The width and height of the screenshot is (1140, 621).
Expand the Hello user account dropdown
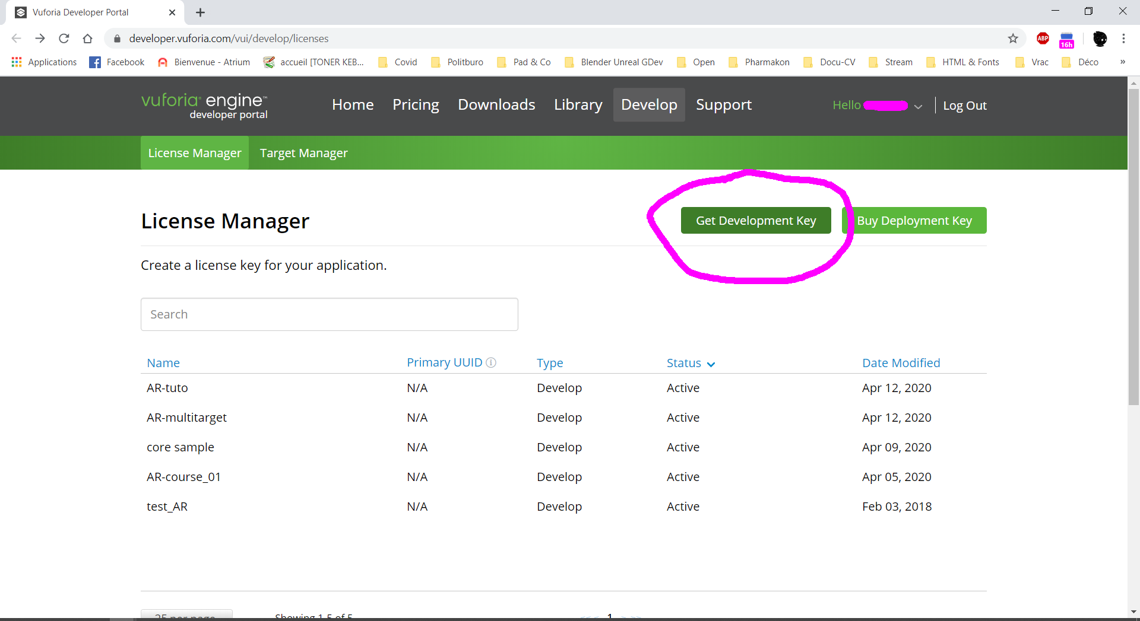(x=918, y=106)
